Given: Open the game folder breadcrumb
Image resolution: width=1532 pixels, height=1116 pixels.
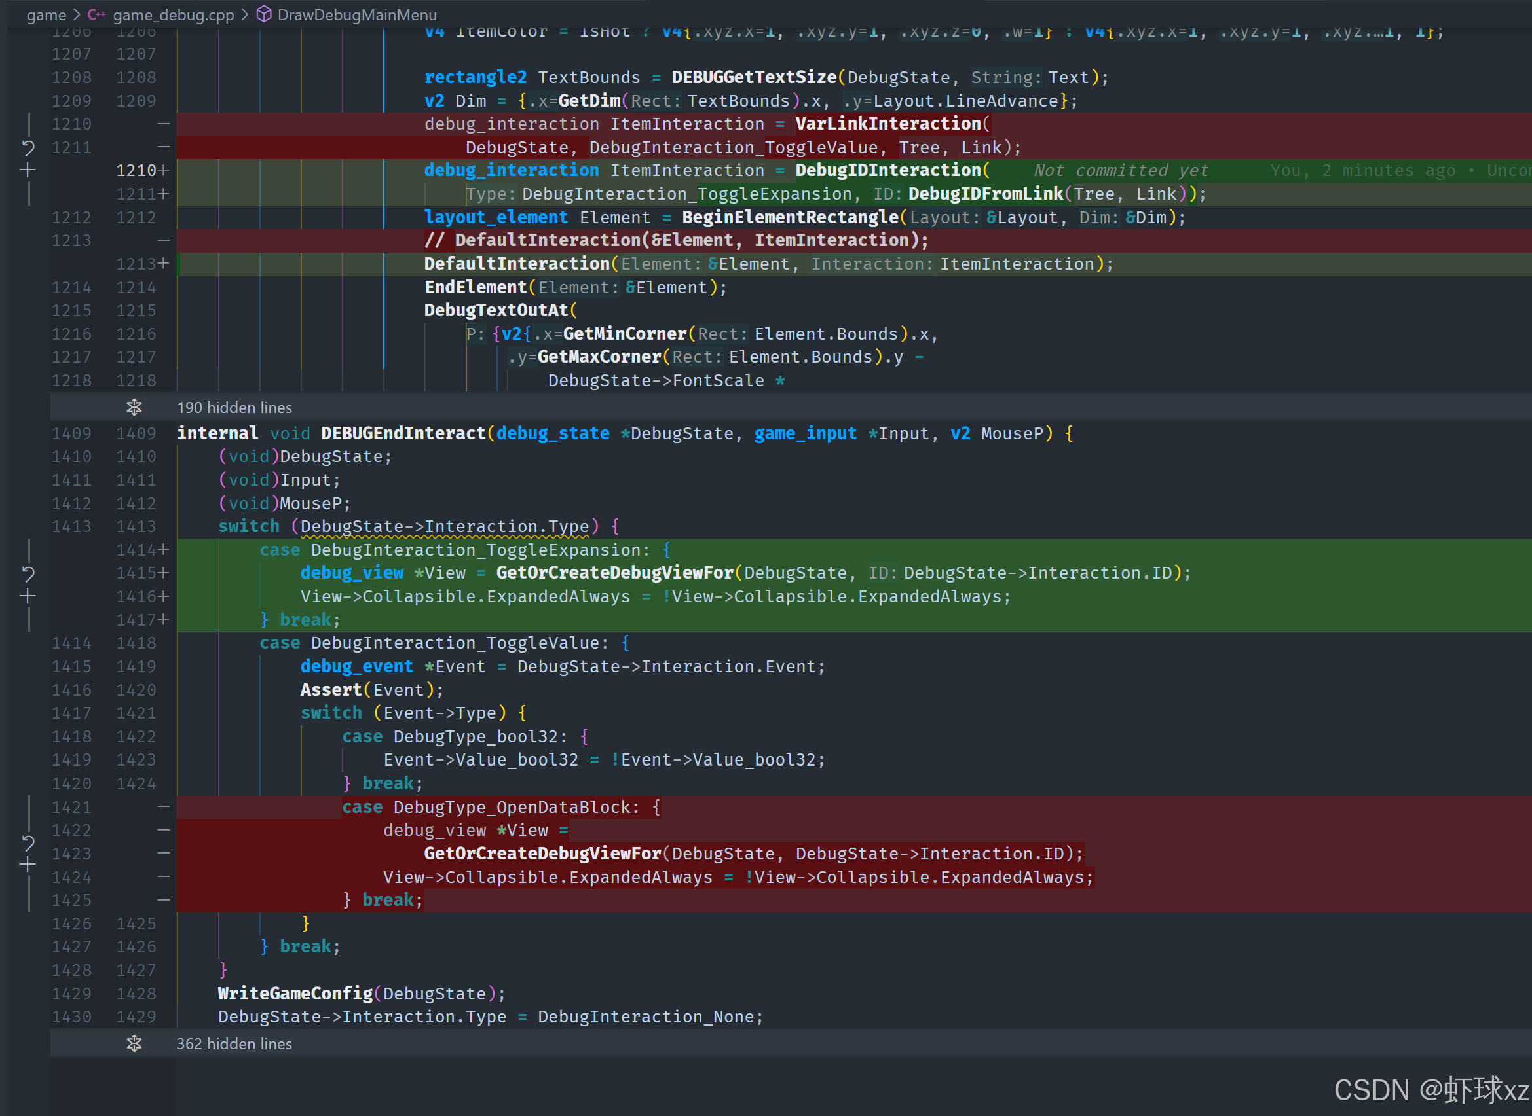Looking at the screenshot, I should click(46, 15).
